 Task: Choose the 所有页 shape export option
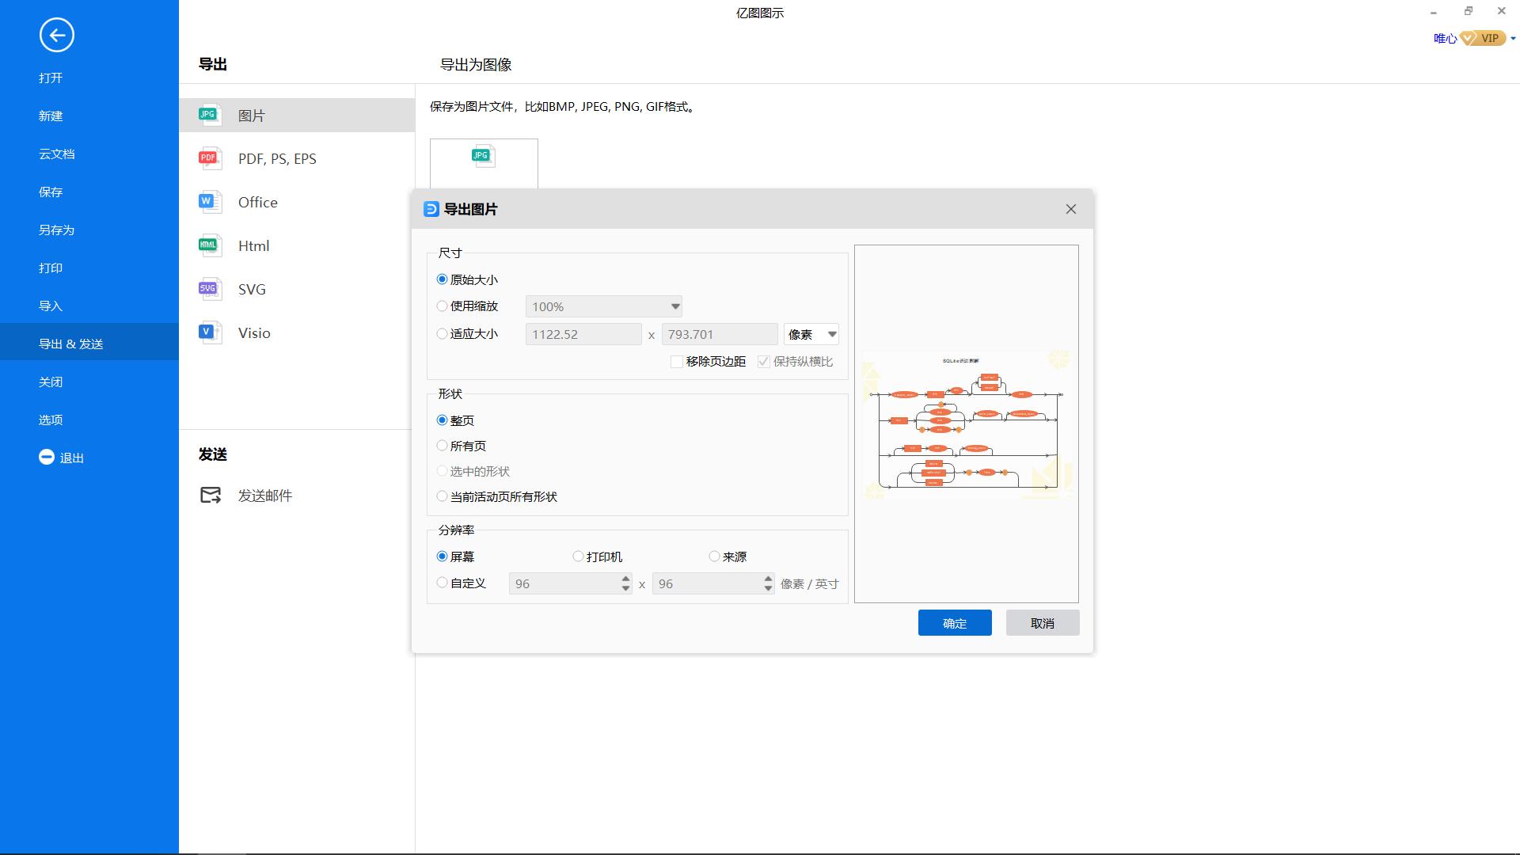click(x=442, y=445)
